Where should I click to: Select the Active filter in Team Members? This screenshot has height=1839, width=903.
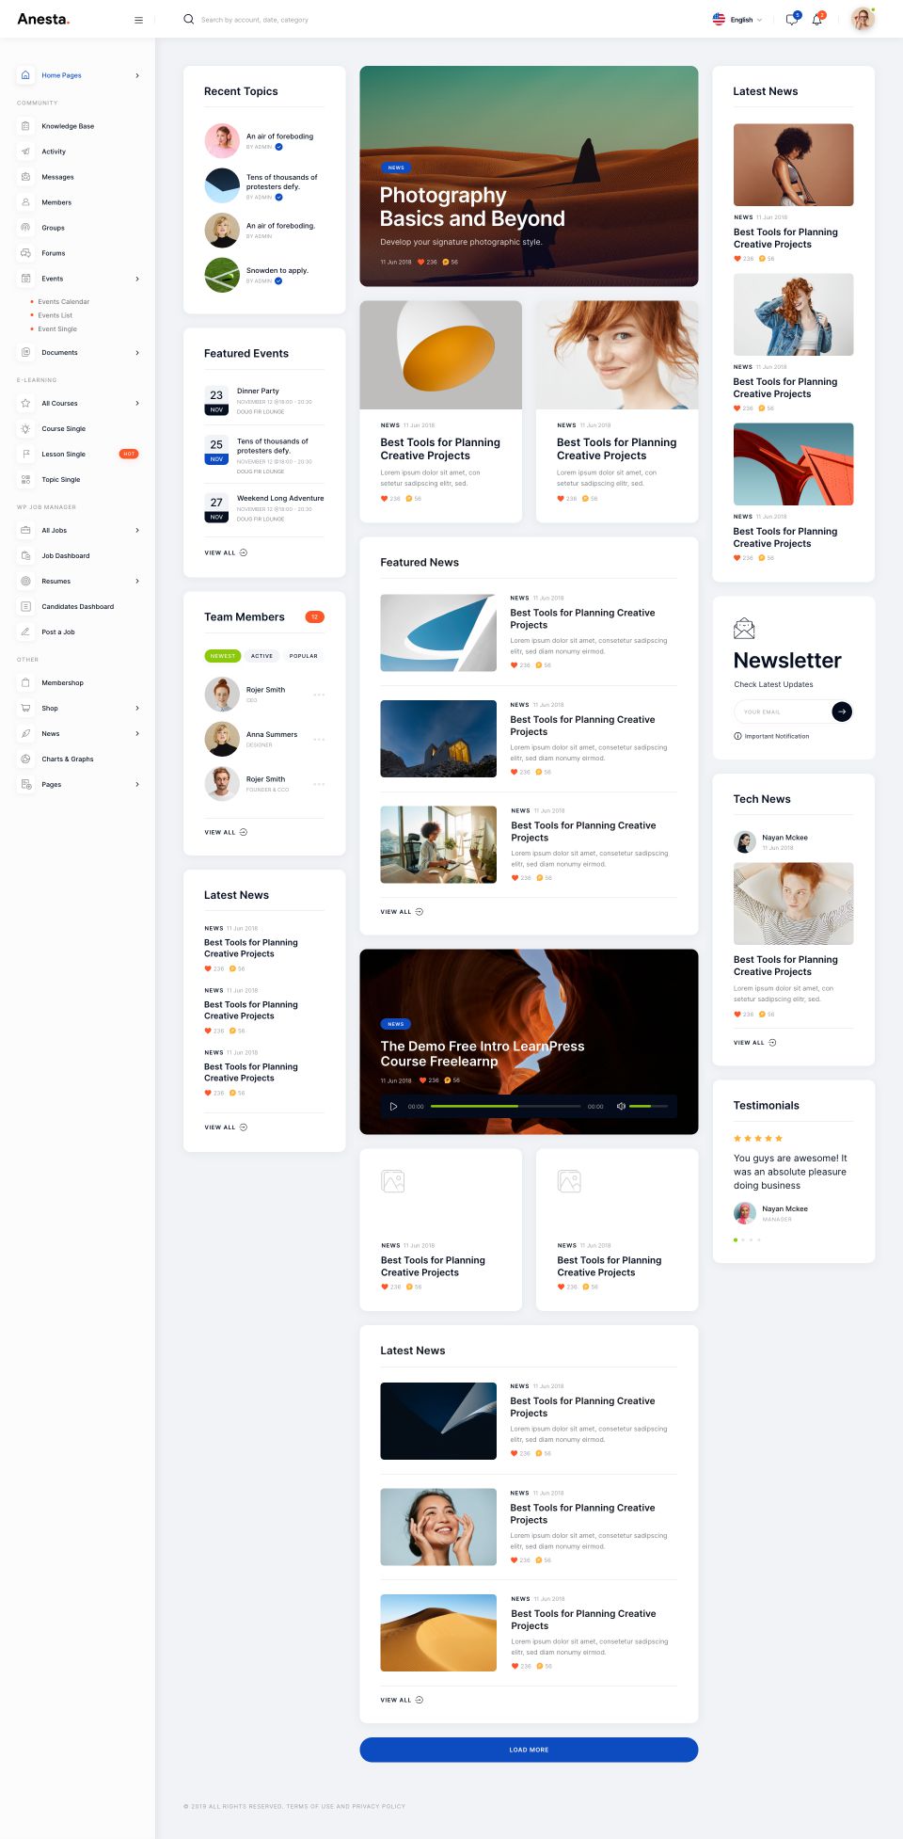click(x=261, y=656)
